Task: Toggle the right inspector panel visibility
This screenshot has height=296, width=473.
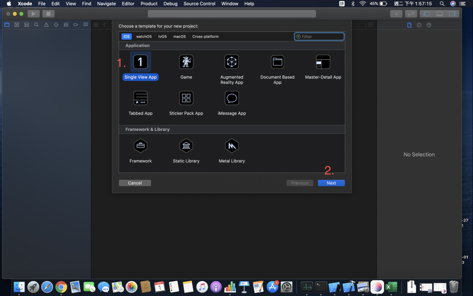Action: (453, 13)
